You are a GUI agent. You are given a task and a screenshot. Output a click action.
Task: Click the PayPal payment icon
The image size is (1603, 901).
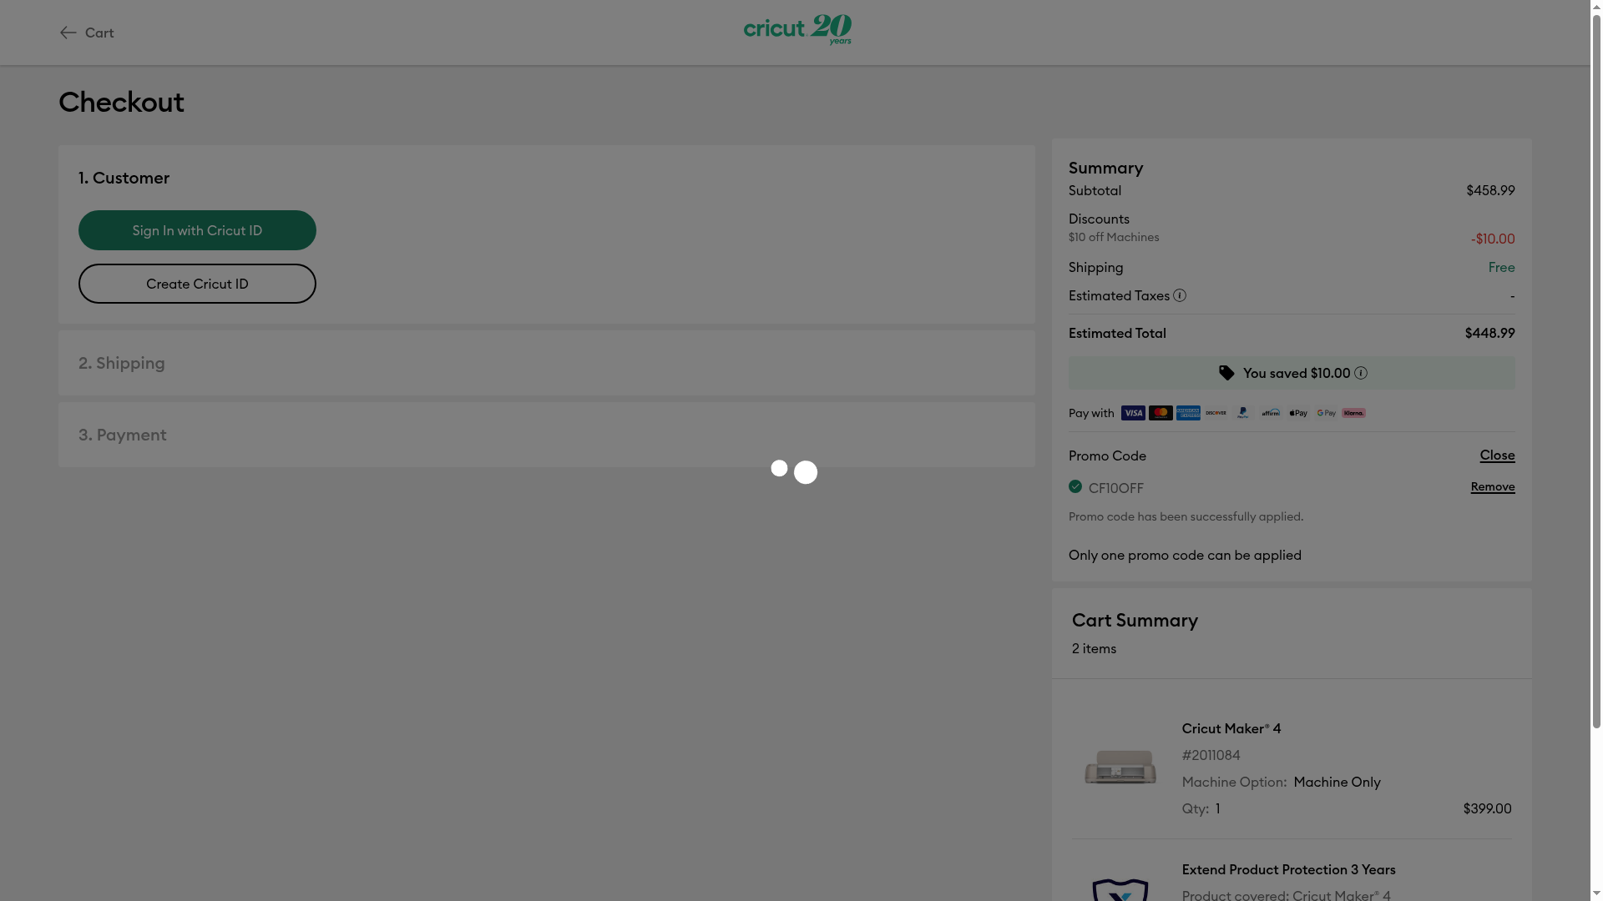(x=1243, y=413)
